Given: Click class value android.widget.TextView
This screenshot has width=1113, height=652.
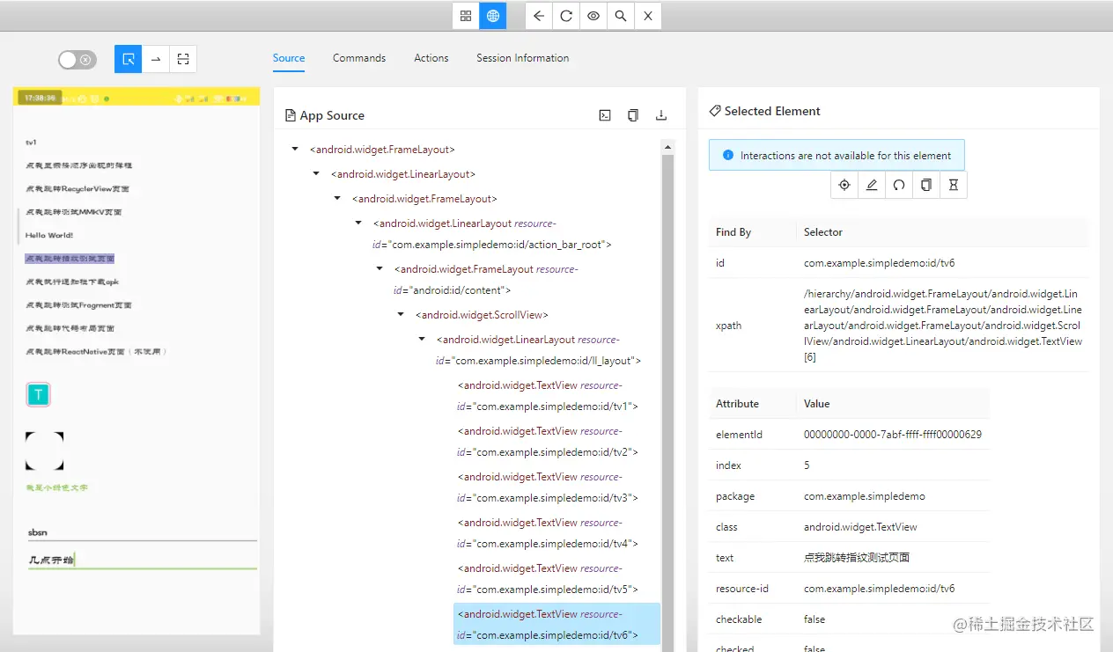Looking at the screenshot, I should pyautogui.click(x=860, y=527).
